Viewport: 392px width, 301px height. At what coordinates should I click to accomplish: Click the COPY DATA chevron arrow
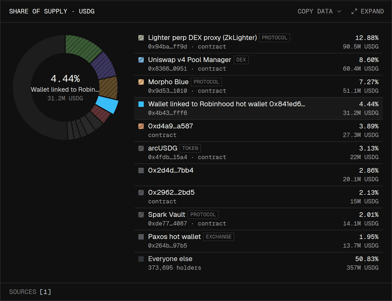coord(339,11)
